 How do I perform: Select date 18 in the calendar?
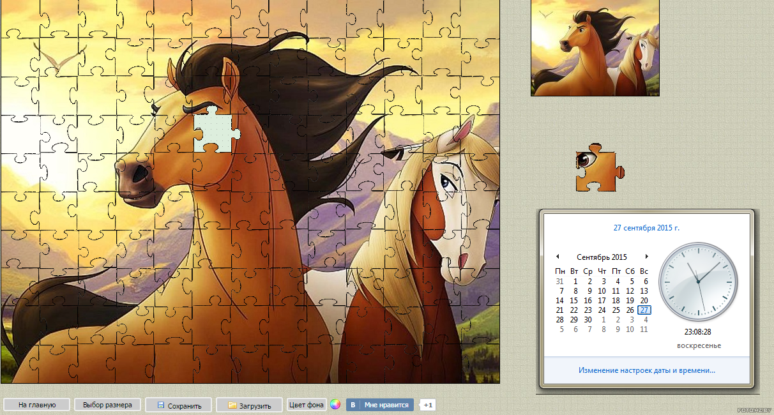coord(616,301)
